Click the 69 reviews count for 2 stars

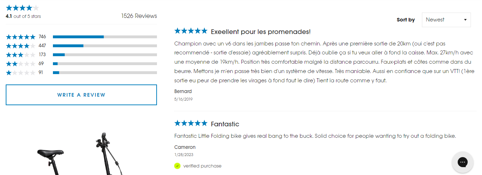coord(41,64)
